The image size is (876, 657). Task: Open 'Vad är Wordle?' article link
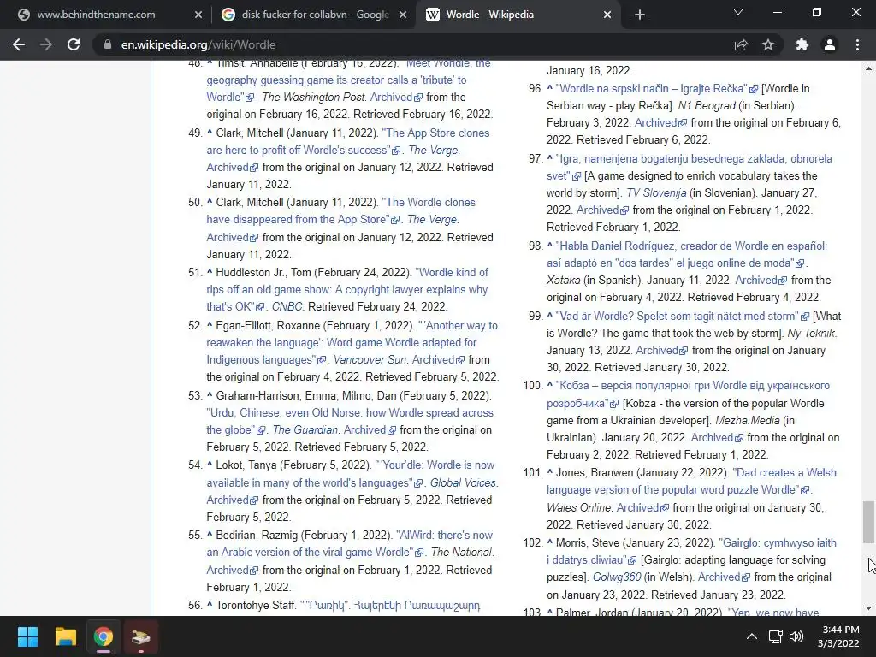682,316
